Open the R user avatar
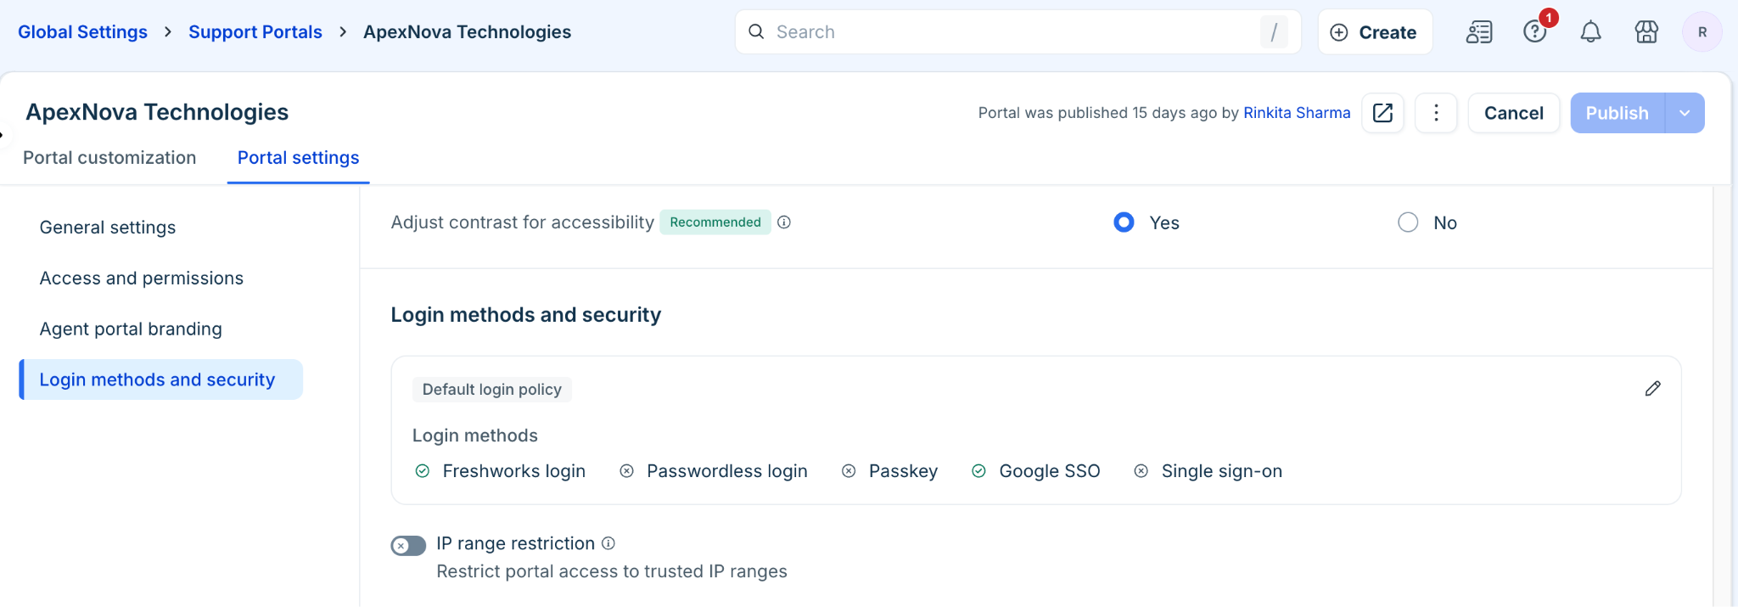 coord(1702,32)
